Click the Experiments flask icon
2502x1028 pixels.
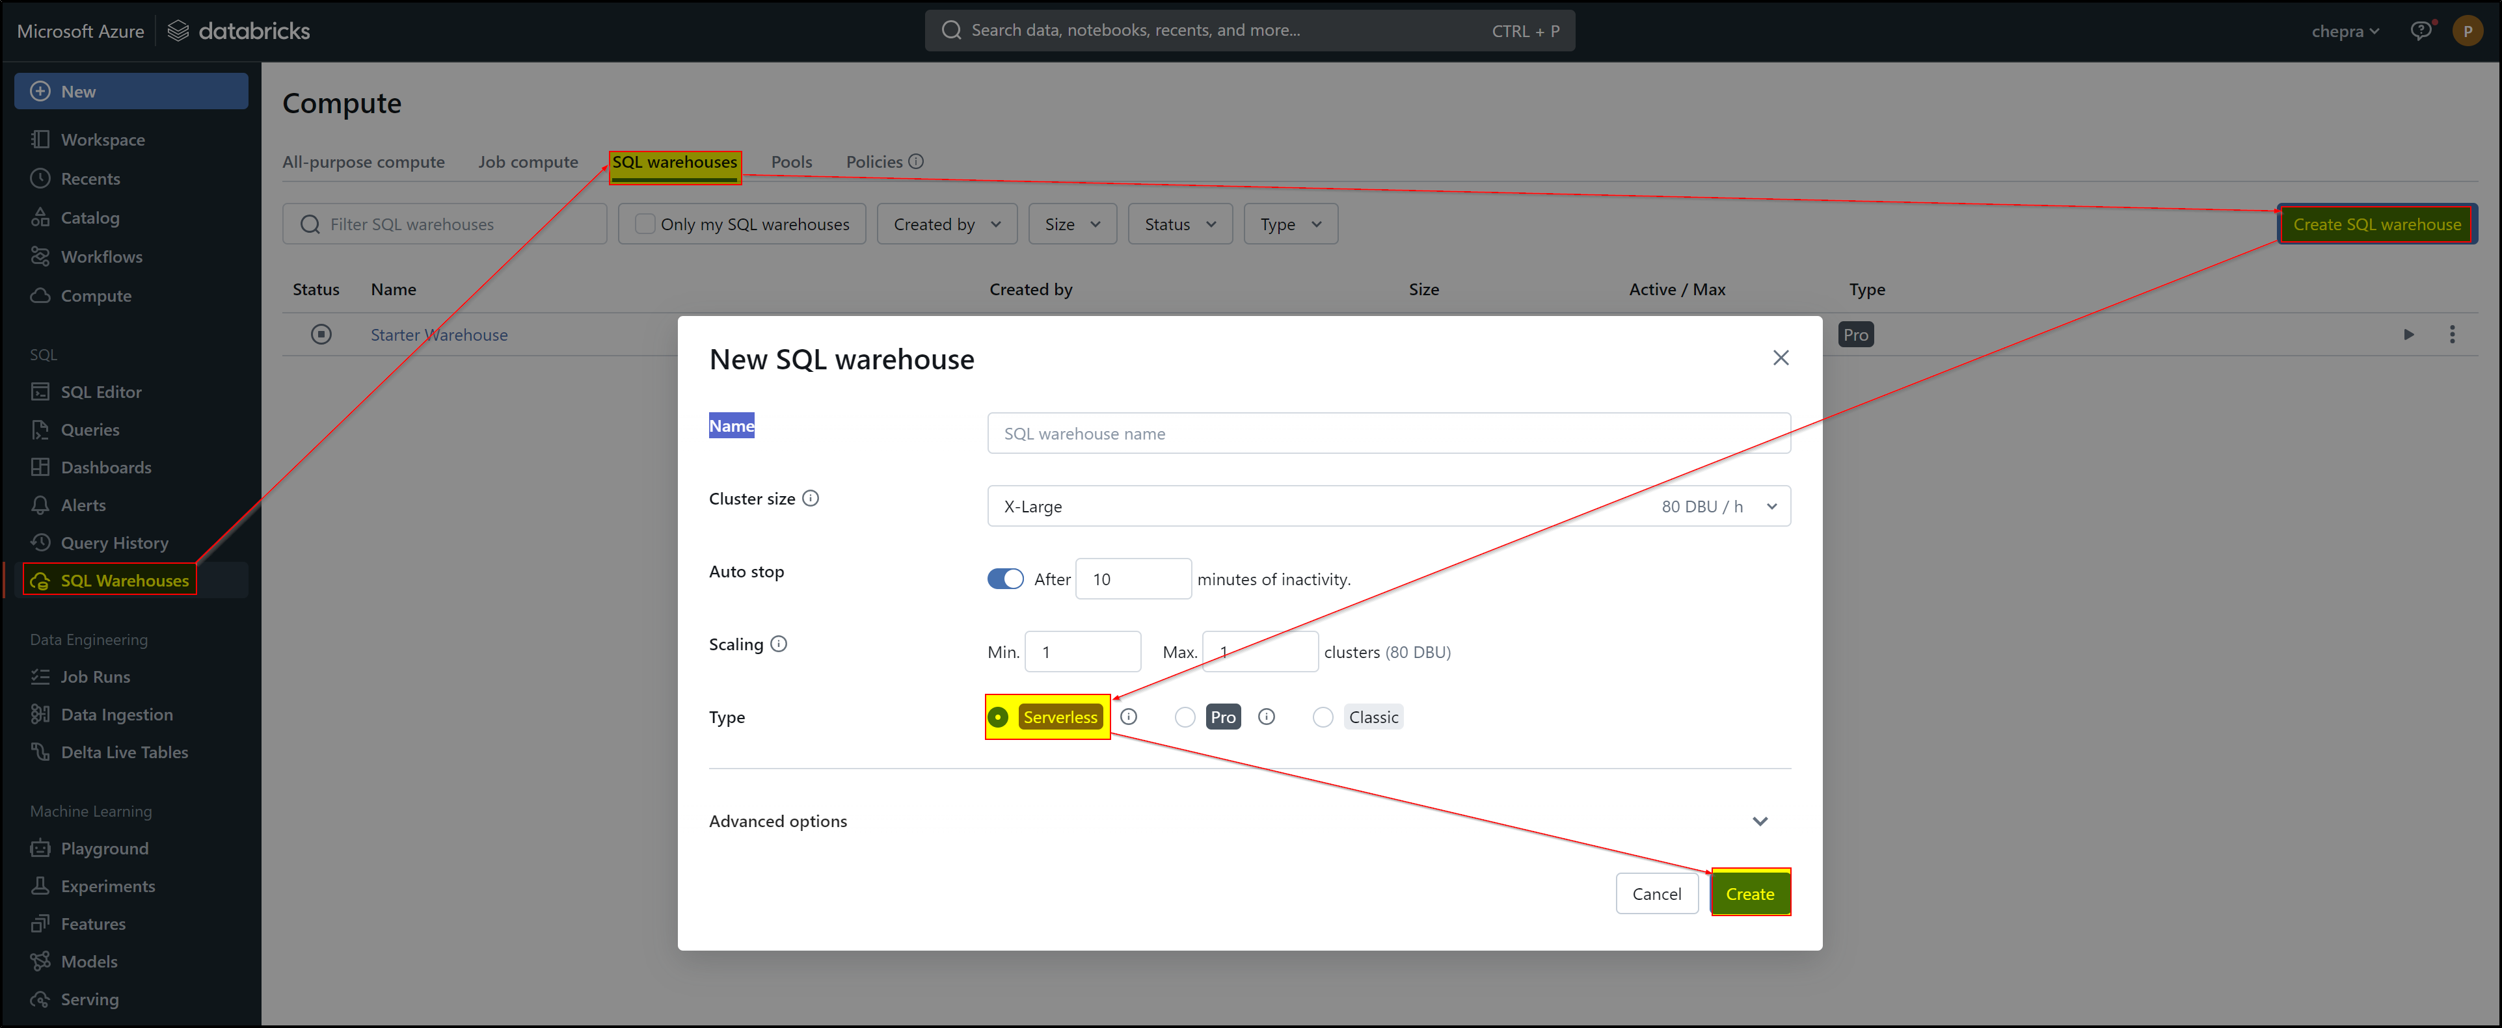click(x=40, y=886)
